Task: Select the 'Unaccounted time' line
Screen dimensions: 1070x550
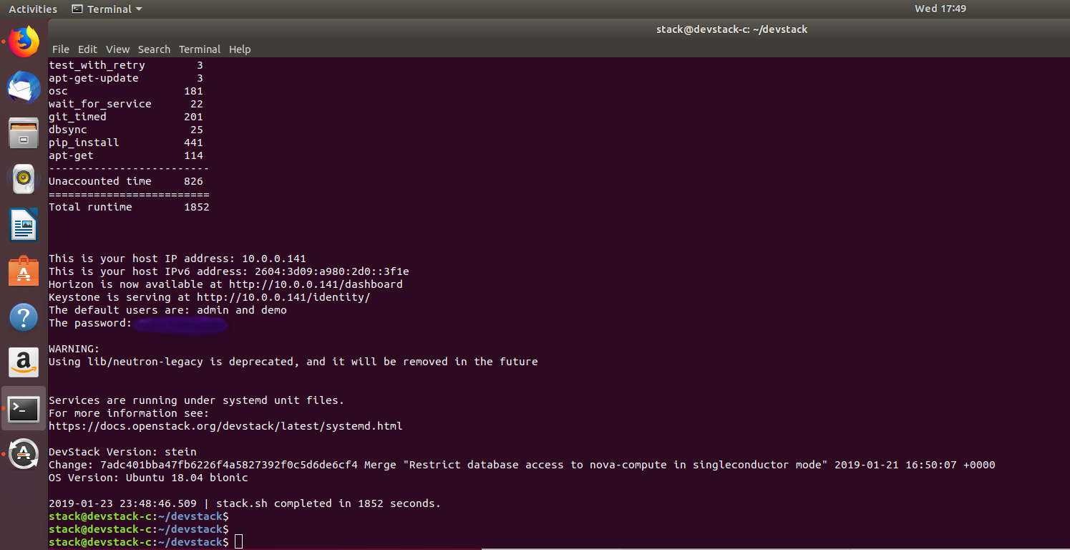Action: coord(126,181)
